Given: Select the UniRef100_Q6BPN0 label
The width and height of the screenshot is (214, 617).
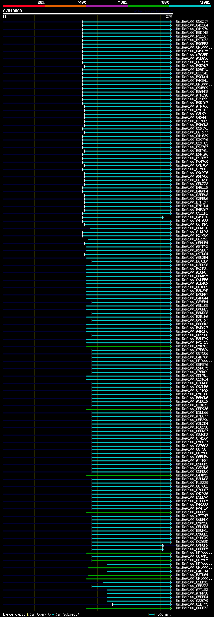Looking at the screenshot, I should tap(192, 519).
